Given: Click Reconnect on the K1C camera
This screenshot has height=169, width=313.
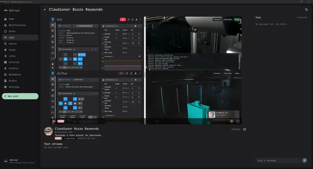Looking at the screenshot, I should coord(217,20).
